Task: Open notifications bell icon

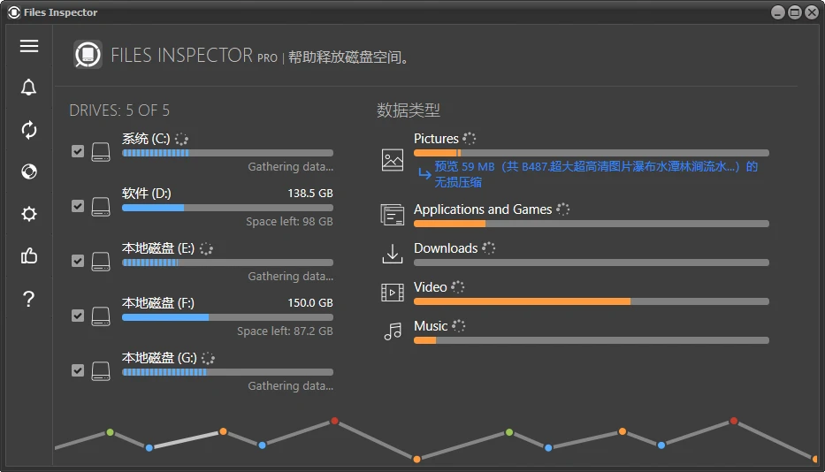Action: pos(29,88)
